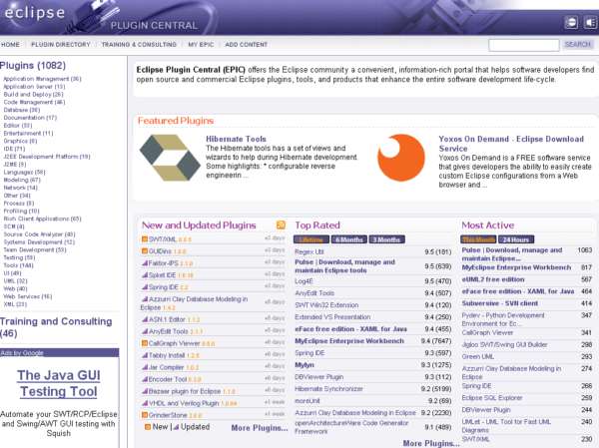Open ASN.1 Editor 1.1.2 plugin
This screenshot has width=599, height=448.
[174, 319]
